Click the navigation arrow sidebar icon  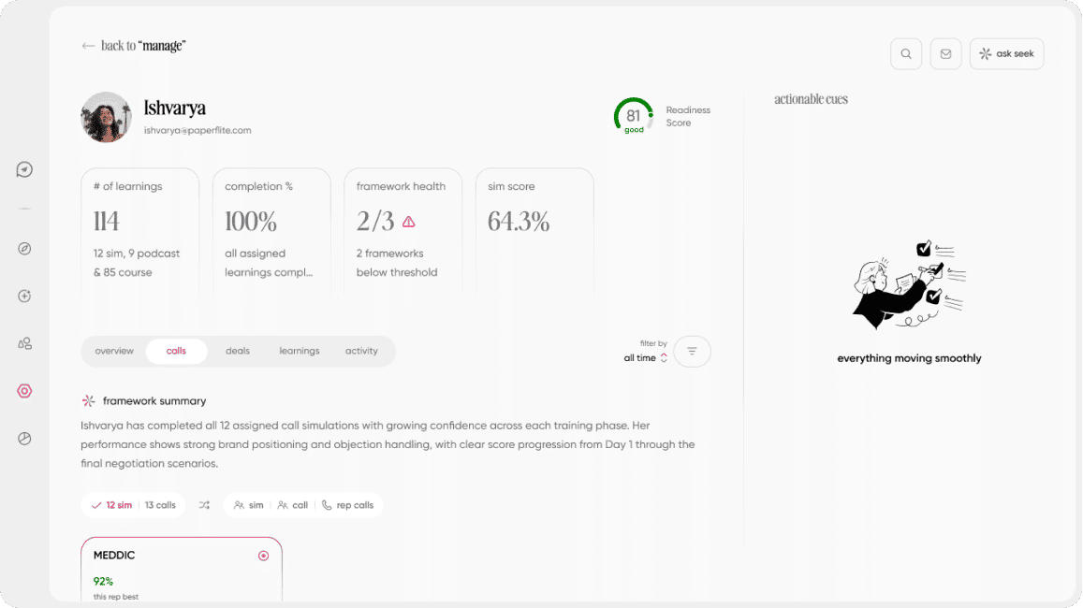tap(25, 169)
